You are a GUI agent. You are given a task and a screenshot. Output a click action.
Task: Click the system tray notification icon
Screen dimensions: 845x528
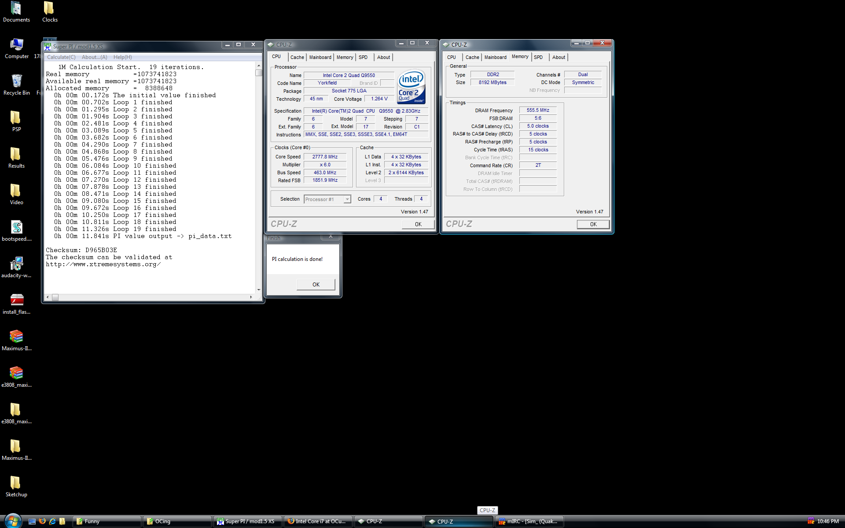[x=810, y=521]
